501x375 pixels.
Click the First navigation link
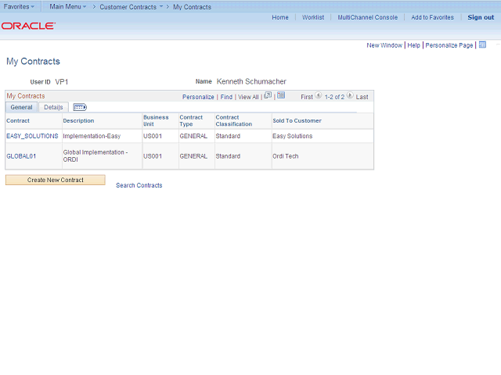click(307, 97)
